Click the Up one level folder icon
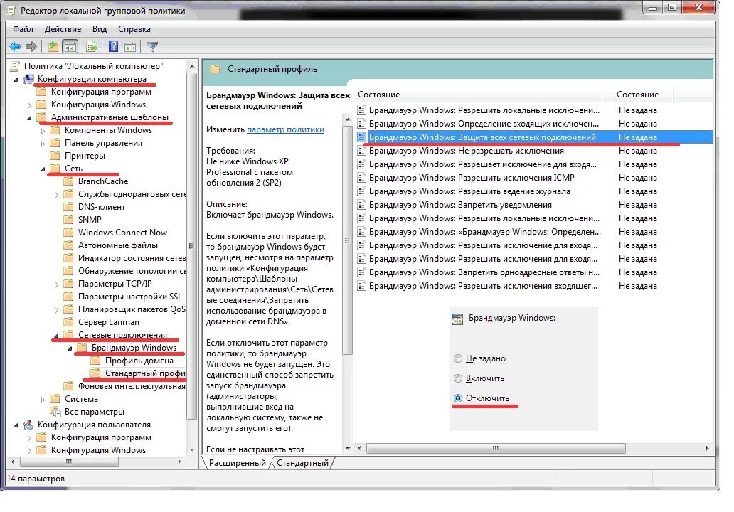The width and height of the screenshot is (734, 512). (53, 46)
